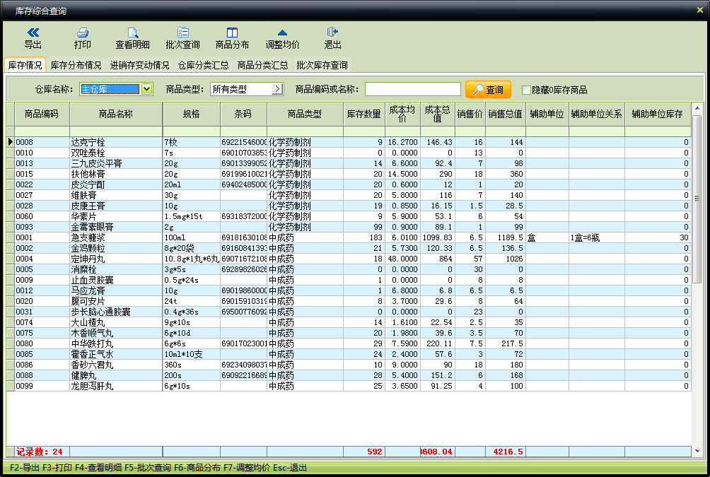Click the 导出 export icon
The image size is (710, 477).
coord(33,33)
